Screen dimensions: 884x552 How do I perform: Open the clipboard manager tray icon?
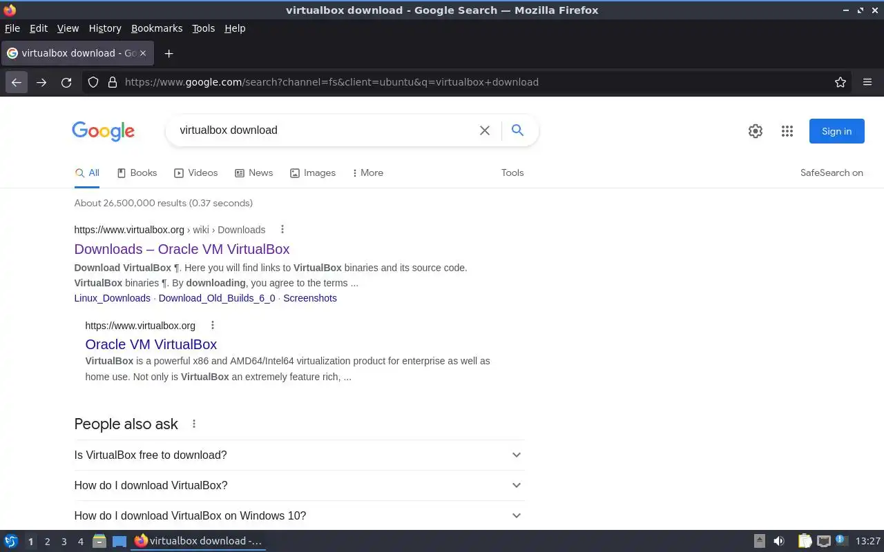click(805, 541)
